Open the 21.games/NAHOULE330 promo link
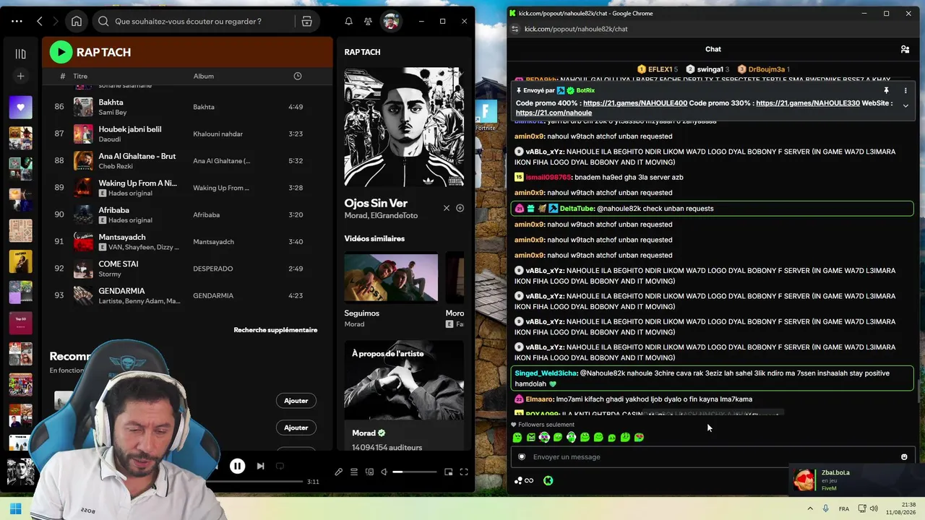Viewport: 925px width, 520px height. click(x=808, y=103)
